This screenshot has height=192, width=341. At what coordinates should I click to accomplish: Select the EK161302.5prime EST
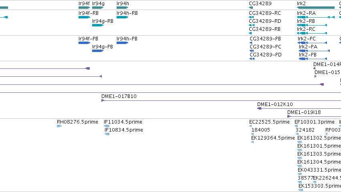pyautogui.click(x=319, y=138)
